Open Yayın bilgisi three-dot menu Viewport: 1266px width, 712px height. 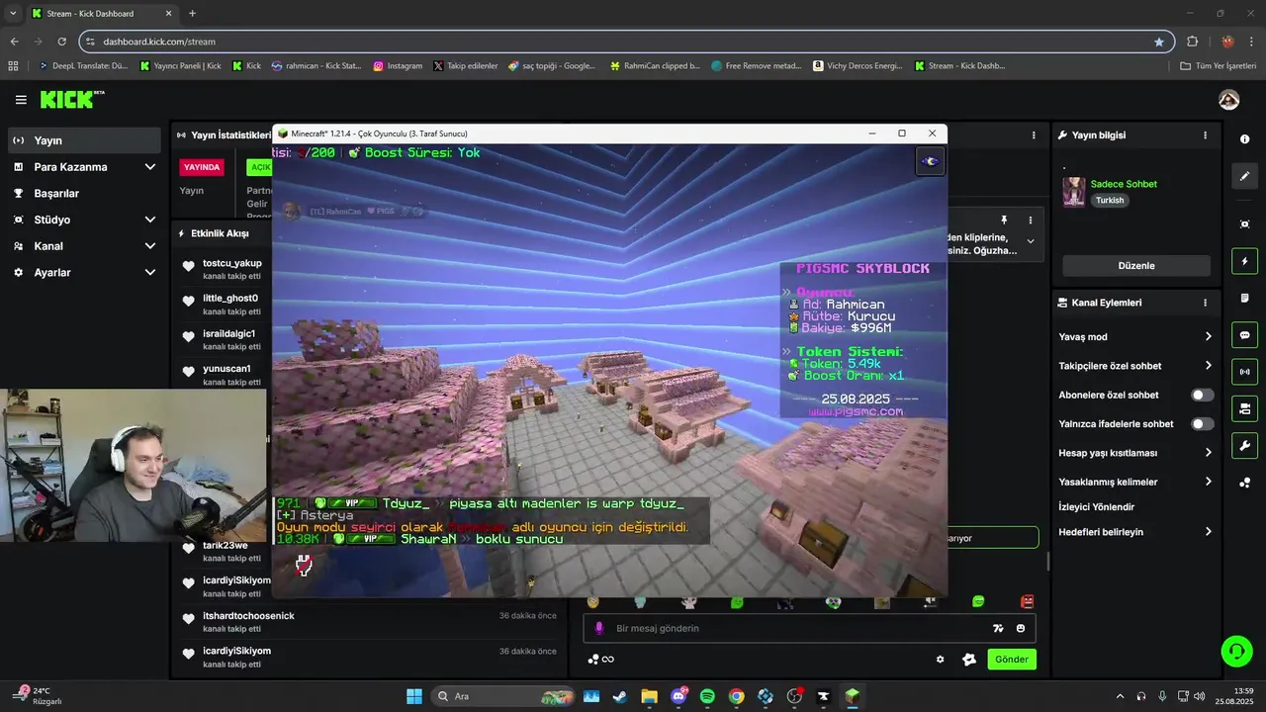point(1205,134)
